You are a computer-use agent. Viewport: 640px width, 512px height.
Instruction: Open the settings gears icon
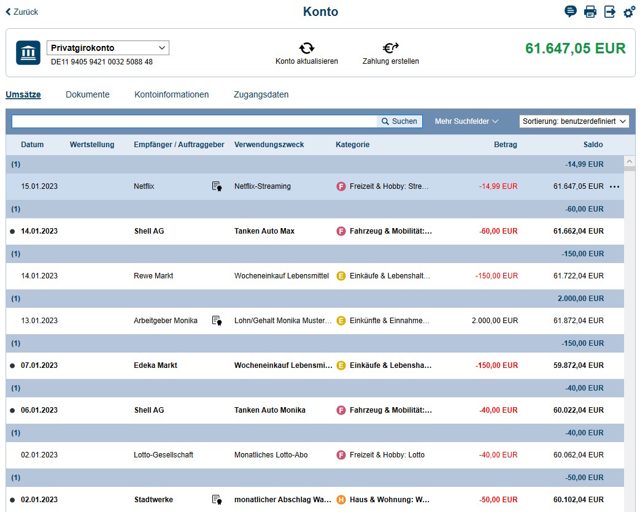629,12
